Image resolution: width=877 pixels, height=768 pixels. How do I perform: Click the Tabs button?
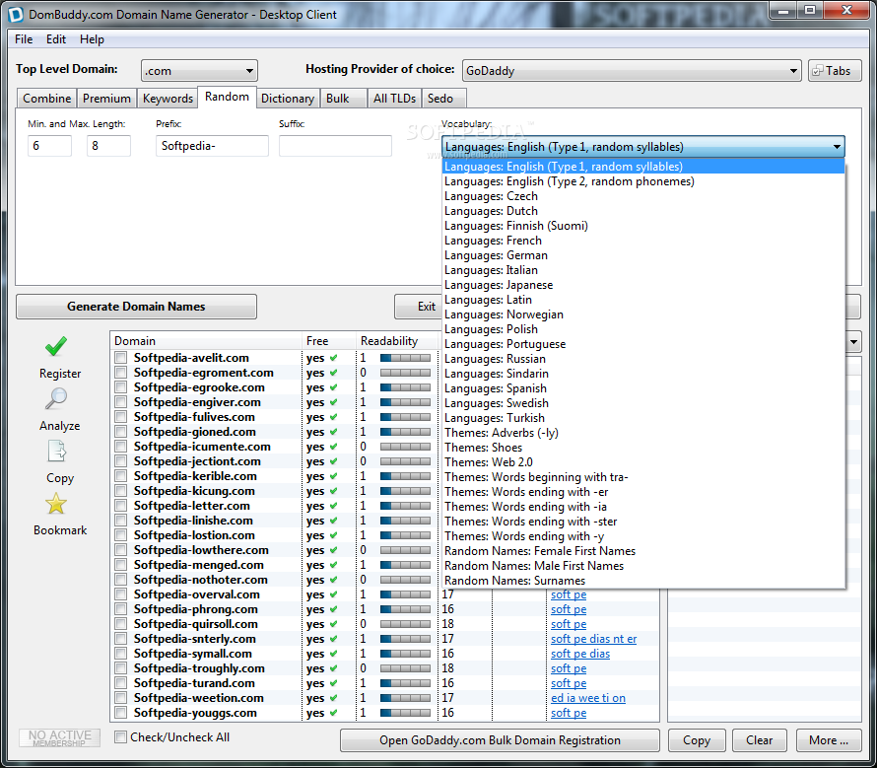click(x=834, y=71)
